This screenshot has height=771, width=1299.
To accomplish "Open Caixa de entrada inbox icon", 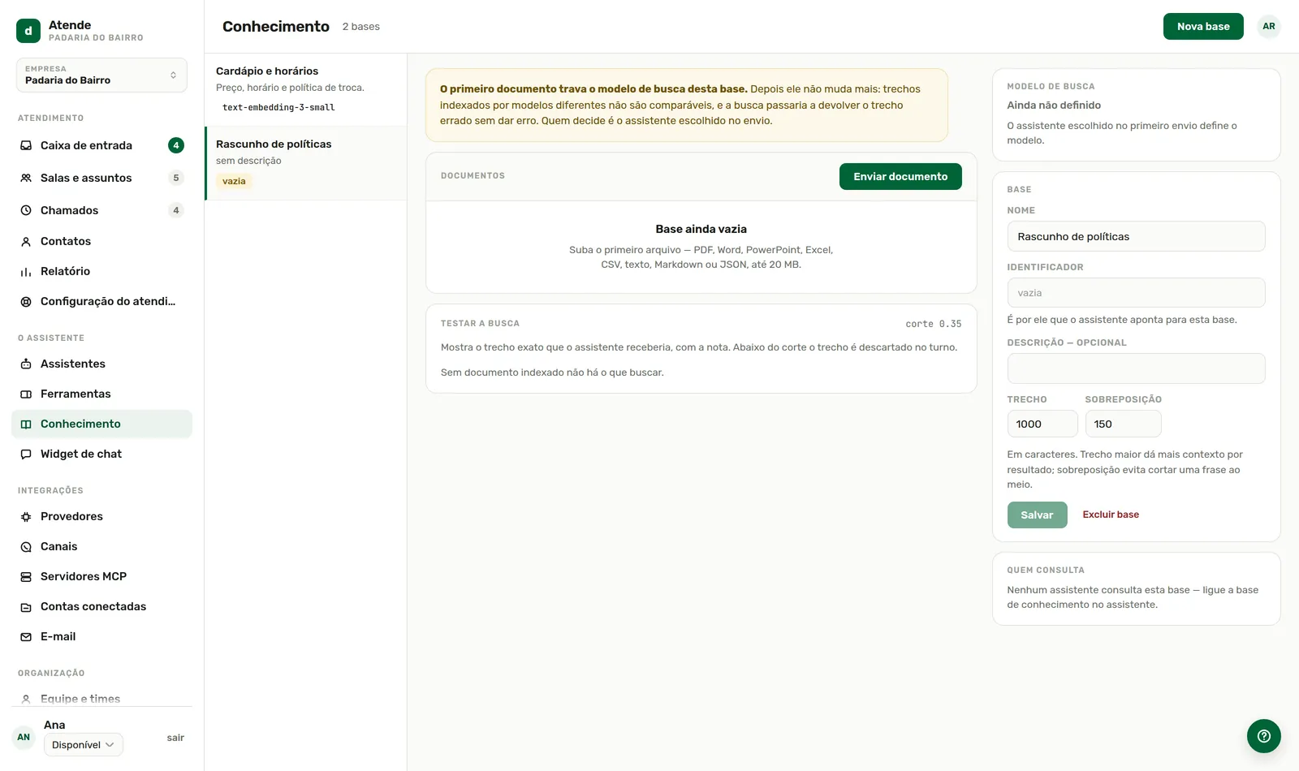I will (x=26, y=145).
